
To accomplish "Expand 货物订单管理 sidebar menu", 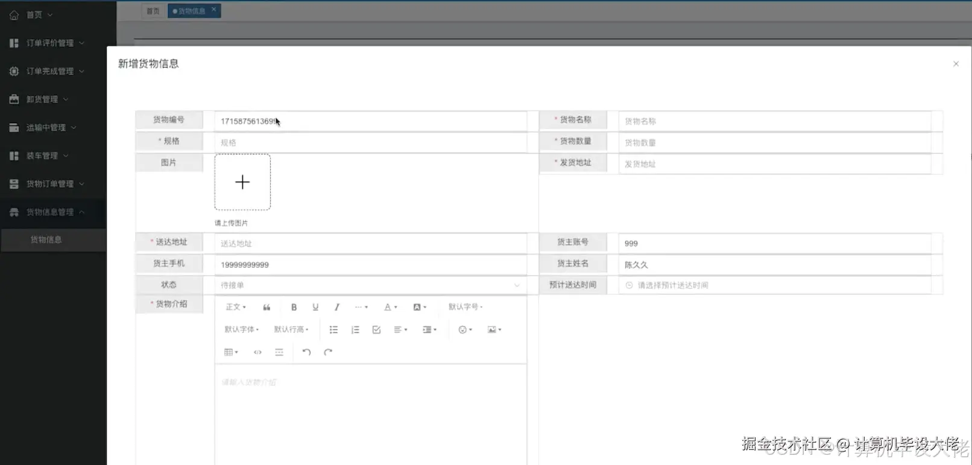I will click(53, 183).
